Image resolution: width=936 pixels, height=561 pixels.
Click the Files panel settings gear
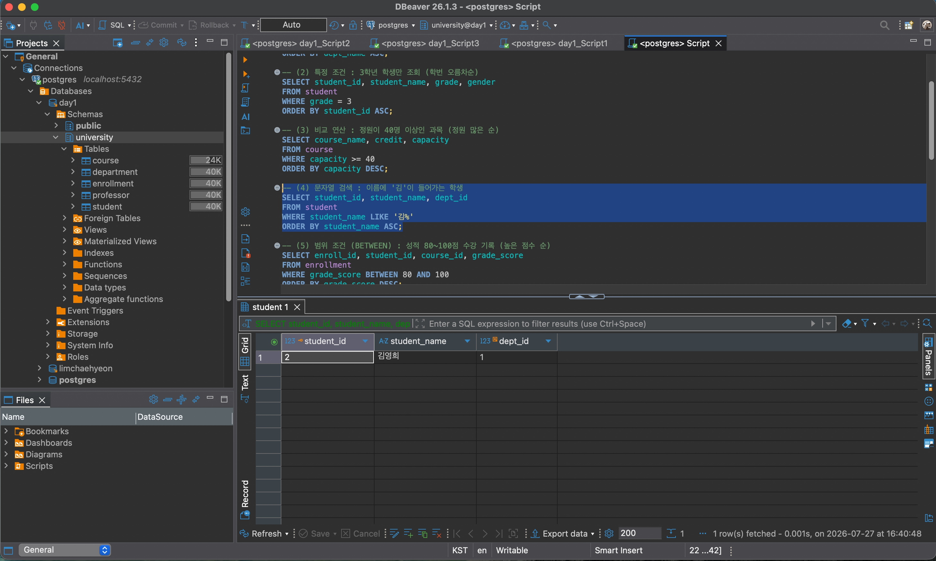[153, 399]
